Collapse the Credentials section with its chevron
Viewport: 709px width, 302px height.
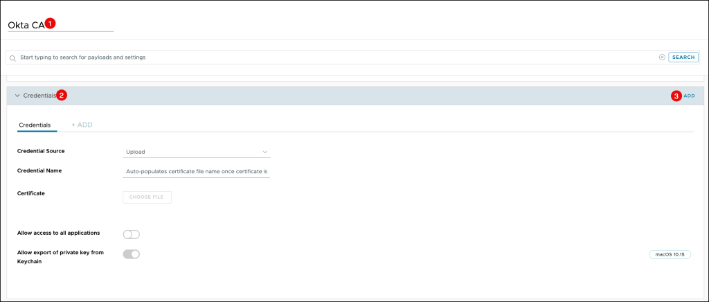tap(17, 96)
